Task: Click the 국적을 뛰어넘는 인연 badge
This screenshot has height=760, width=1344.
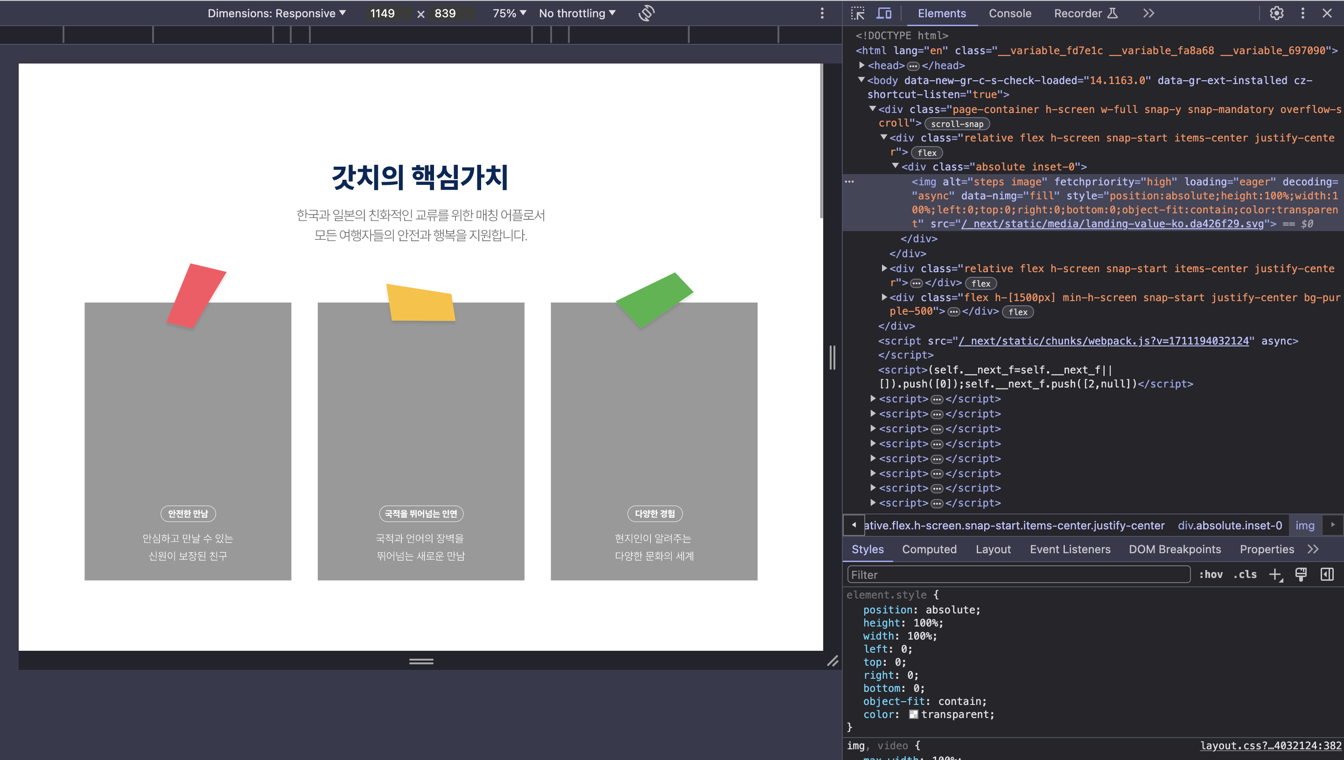Action: click(420, 514)
